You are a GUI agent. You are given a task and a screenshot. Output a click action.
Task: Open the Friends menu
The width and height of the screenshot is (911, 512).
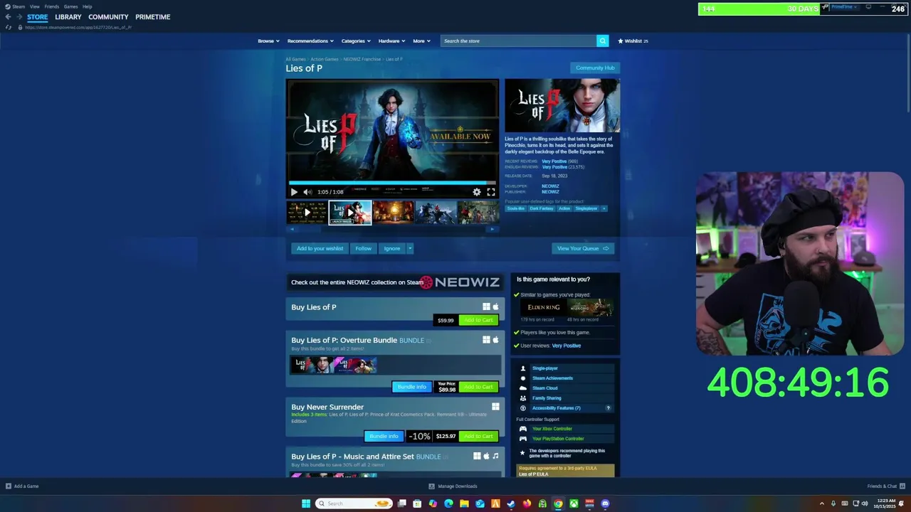point(52,6)
